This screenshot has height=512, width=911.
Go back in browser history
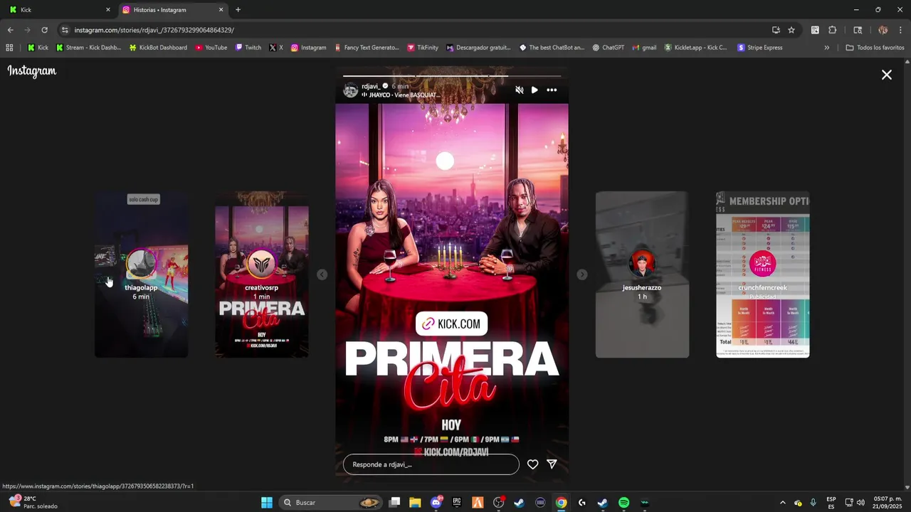10,30
